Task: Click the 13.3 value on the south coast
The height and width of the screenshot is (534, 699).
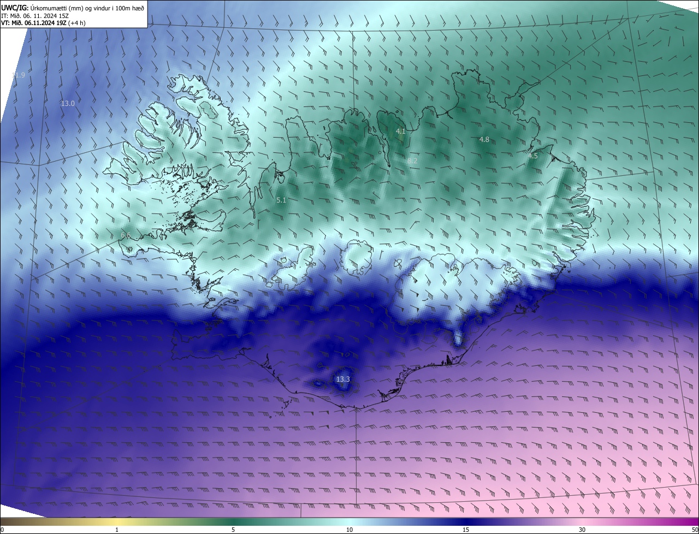Action: pyautogui.click(x=343, y=379)
